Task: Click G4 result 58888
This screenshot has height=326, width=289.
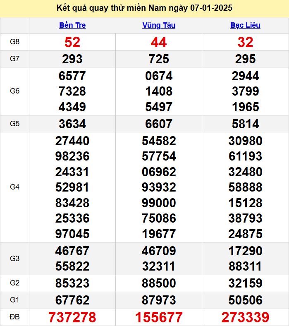Action: pyautogui.click(x=245, y=187)
